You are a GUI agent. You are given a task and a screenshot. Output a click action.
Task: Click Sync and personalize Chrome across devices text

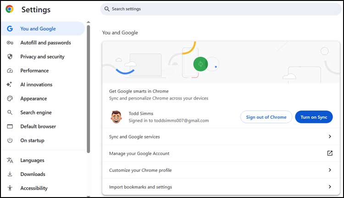[x=159, y=98]
